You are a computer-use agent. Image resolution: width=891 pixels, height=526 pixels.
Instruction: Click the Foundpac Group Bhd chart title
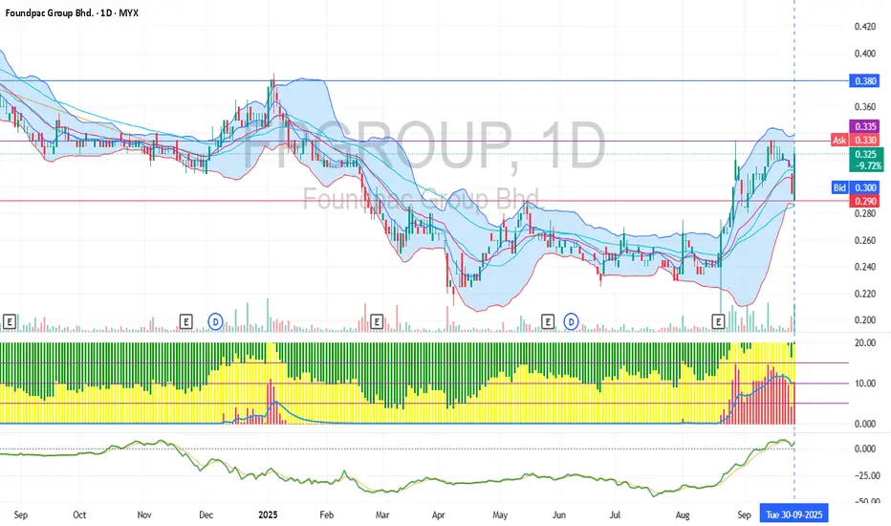pos(72,12)
